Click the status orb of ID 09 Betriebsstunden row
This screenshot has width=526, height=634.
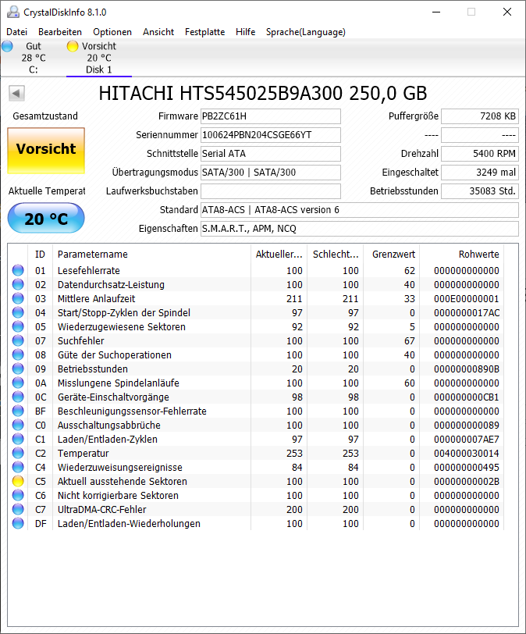click(x=18, y=369)
